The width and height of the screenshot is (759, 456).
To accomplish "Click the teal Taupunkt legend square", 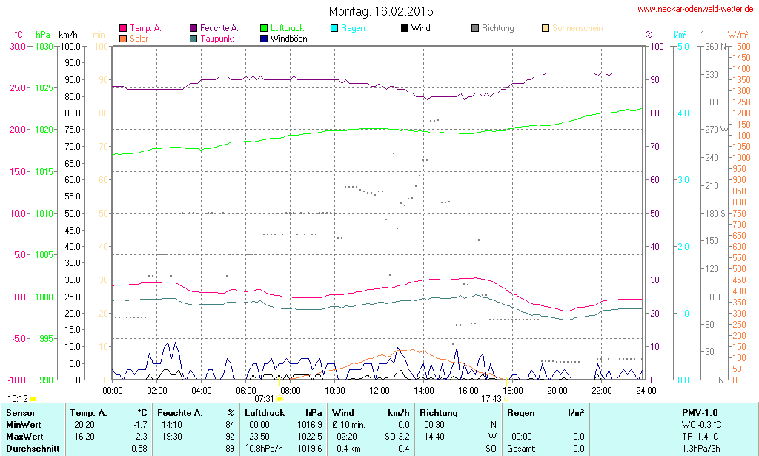I will tap(193, 38).
